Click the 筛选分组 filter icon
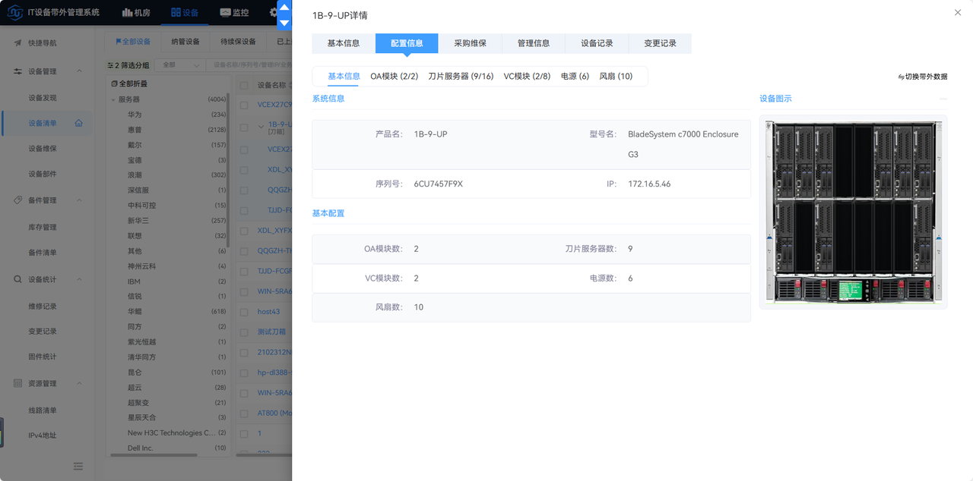973x481 pixels. pos(110,65)
